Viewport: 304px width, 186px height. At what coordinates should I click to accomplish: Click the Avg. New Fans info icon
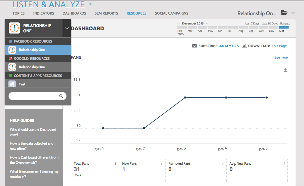[x=284, y=164]
